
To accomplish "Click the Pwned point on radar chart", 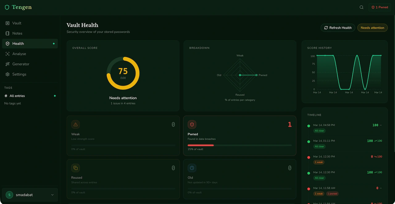I will [256, 75].
